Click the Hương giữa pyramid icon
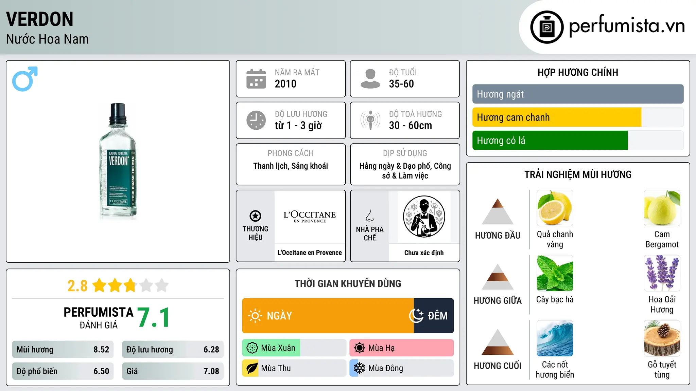The image size is (696, 391). [498, 277]
